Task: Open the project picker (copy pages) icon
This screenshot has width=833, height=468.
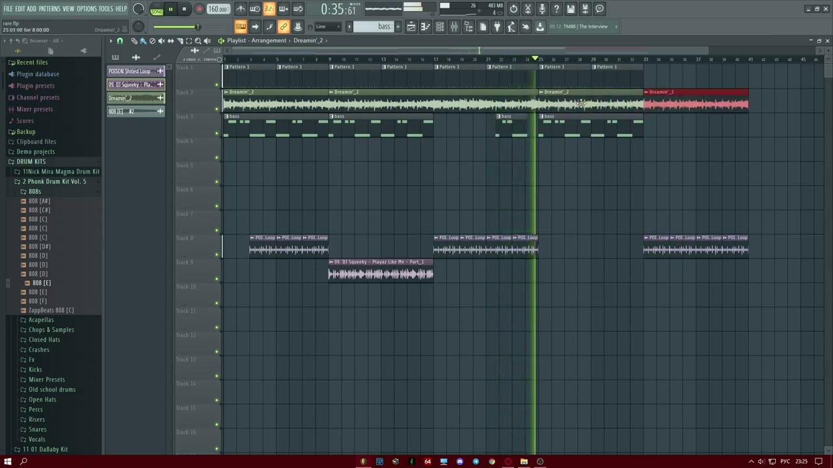Action: click(483, 27)
